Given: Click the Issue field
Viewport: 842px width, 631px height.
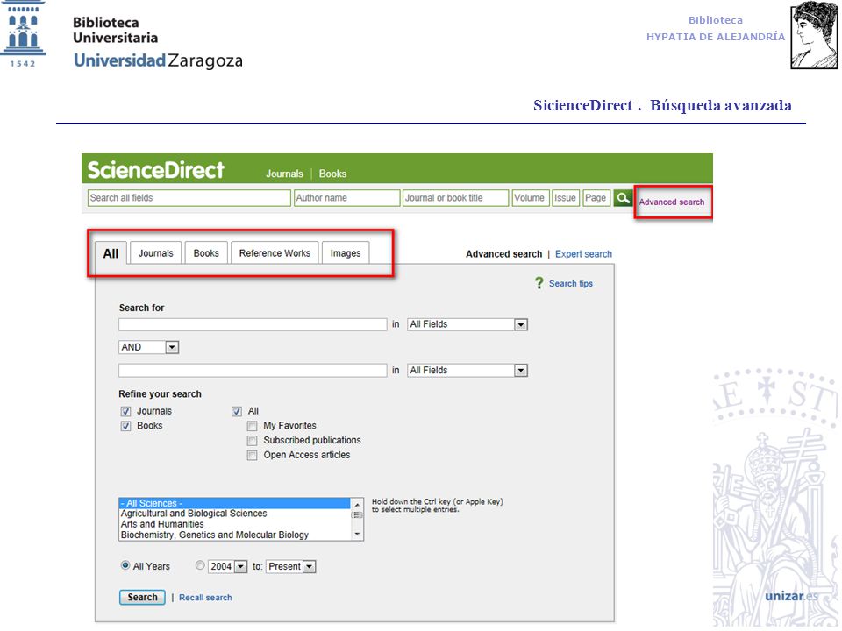Looking at the screenshot, I should [566, 198].
